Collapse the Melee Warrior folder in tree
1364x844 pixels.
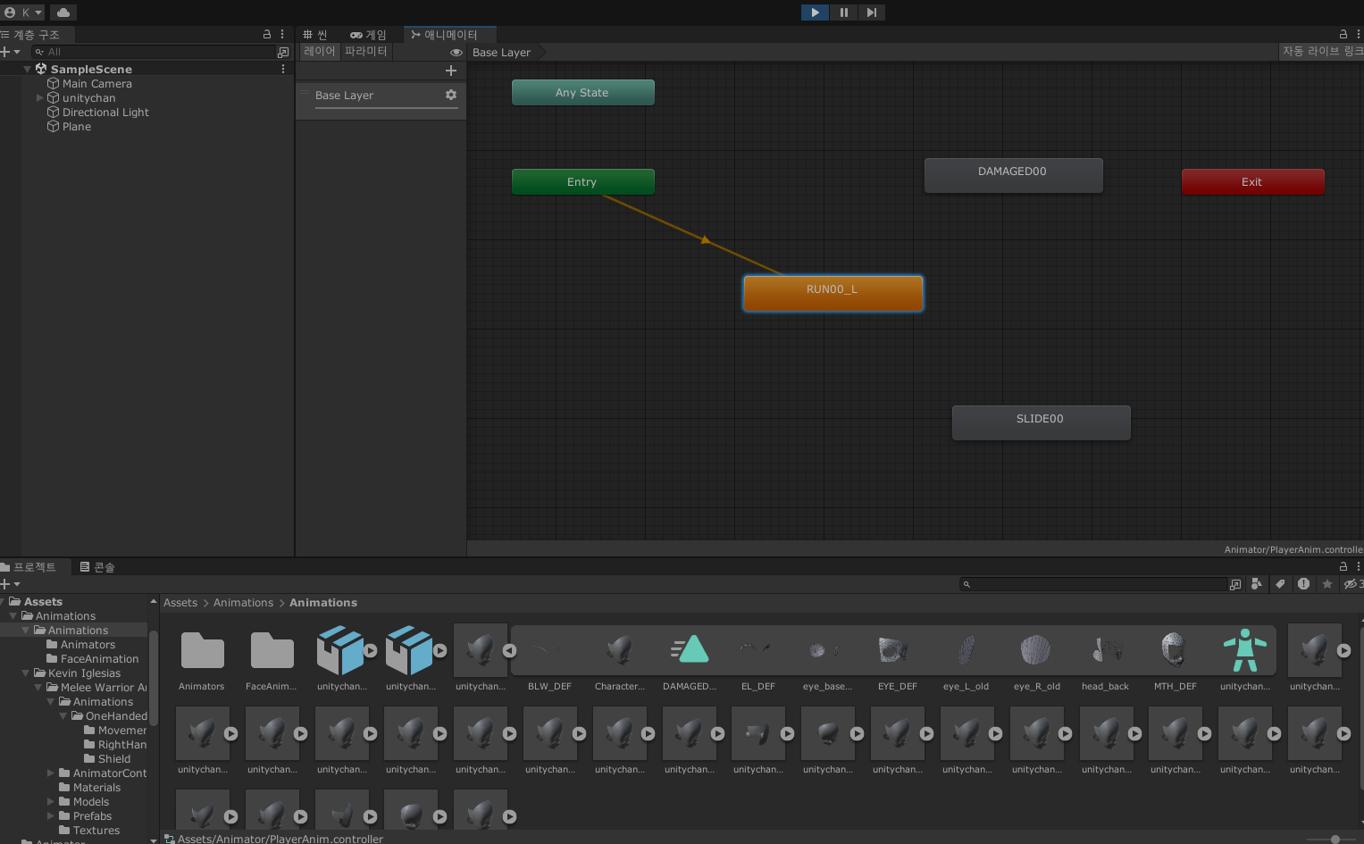pyautogui.click(x=38, y=688)
